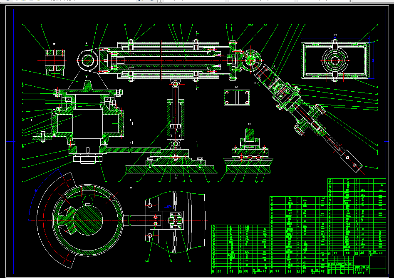Select the circular pivot joint at the arm elbow
This screenshot has width=394, height=278.
tap(251, 60)
